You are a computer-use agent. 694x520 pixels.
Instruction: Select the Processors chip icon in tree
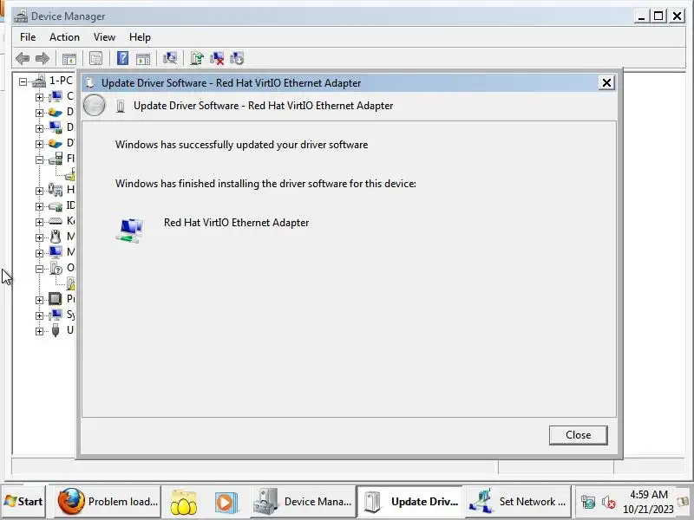tap(56, 299)
